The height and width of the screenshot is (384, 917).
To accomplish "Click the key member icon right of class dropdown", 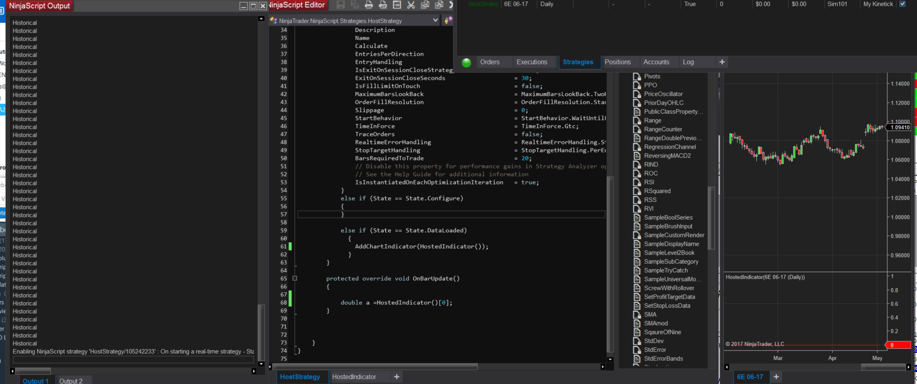I will (447, 21).
